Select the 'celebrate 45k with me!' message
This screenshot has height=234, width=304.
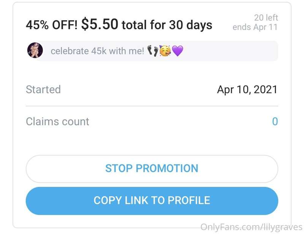97,51
